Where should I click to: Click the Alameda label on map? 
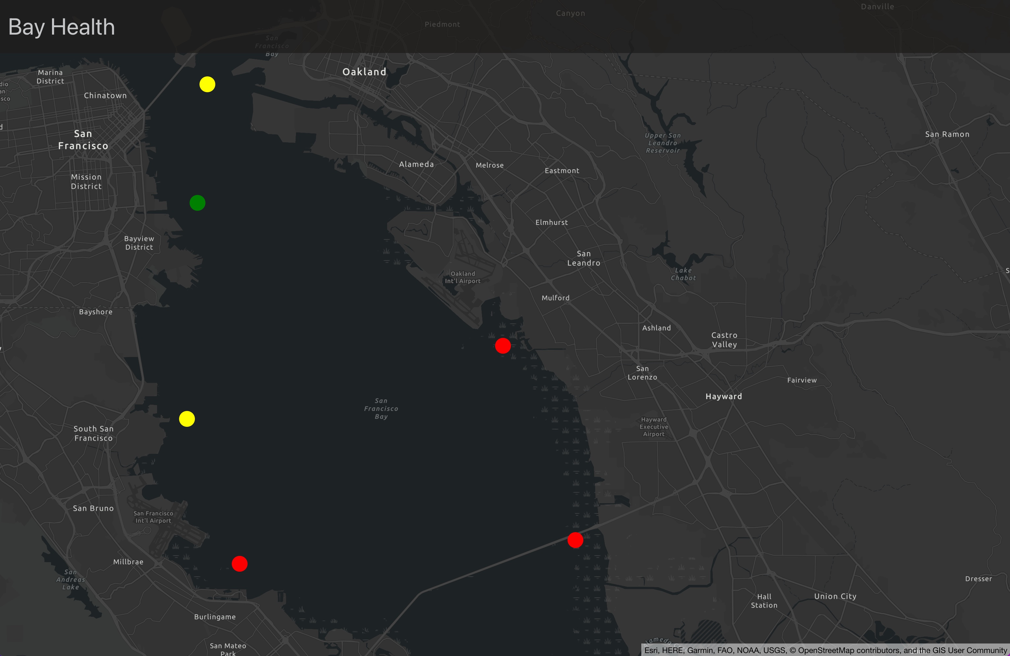pos(416,164)
